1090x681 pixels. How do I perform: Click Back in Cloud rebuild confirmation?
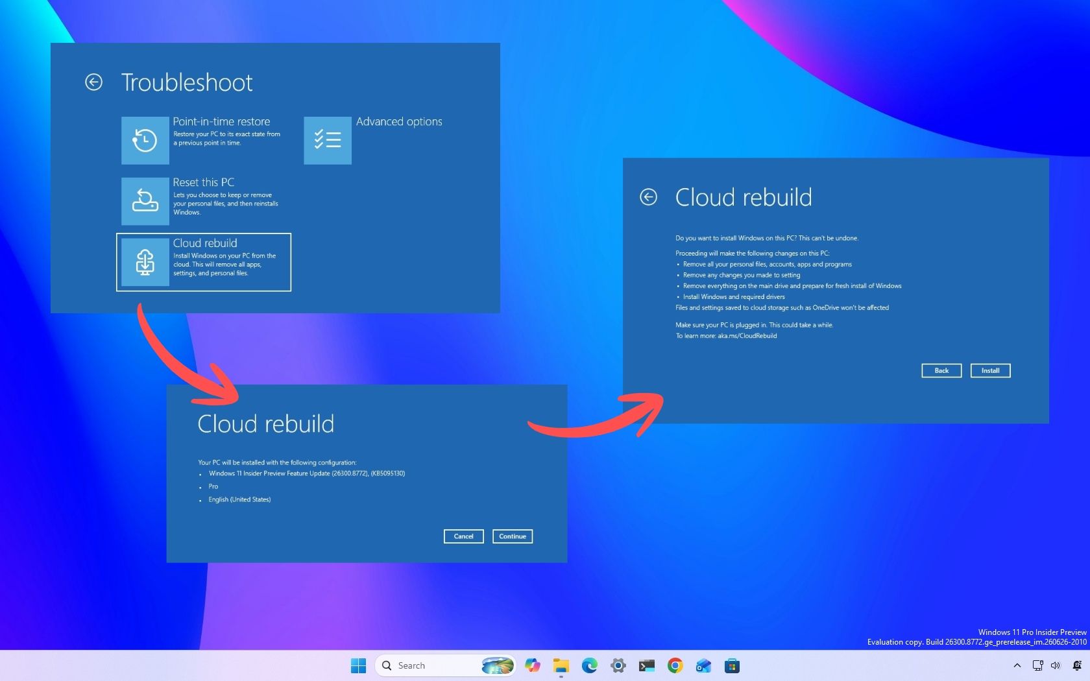(941, 370)
